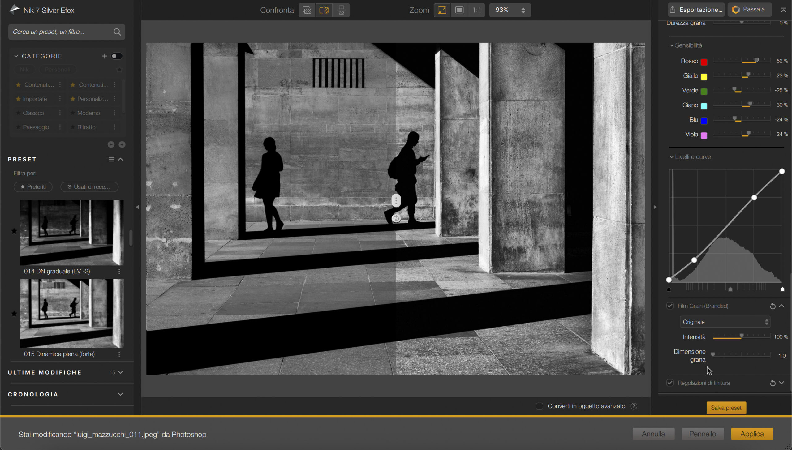Expand the Cronologia section
The width and height of the screenshot is (792, 450).
coord(120,394)
